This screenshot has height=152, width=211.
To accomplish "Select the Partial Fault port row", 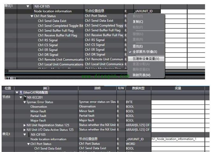I will pos(38,116).
